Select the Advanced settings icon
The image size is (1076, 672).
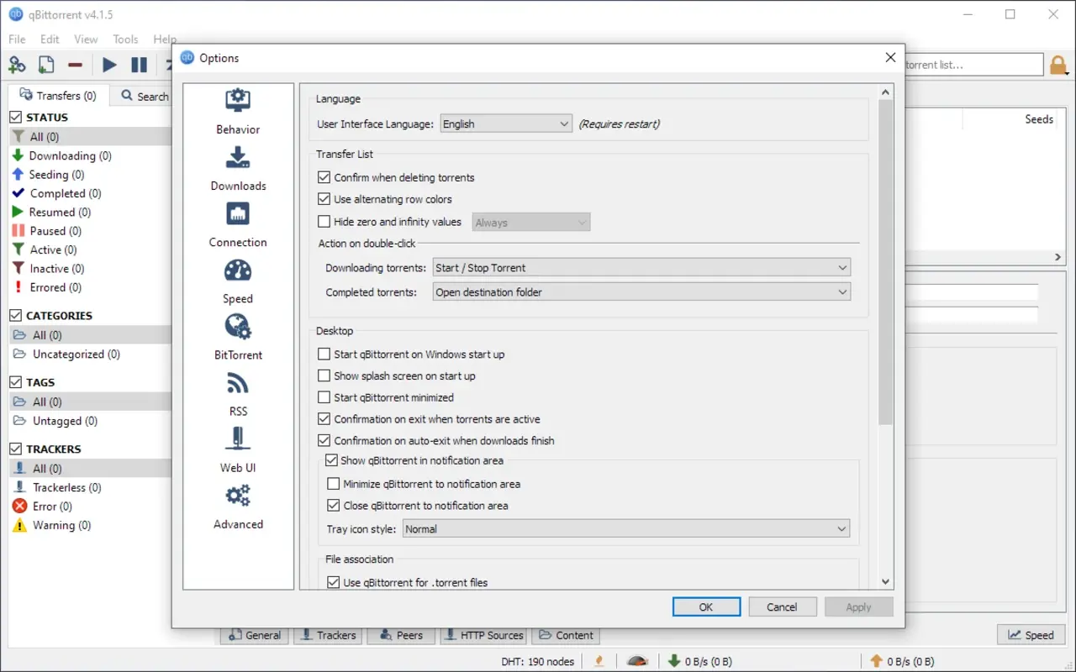[x=237, y=498]
